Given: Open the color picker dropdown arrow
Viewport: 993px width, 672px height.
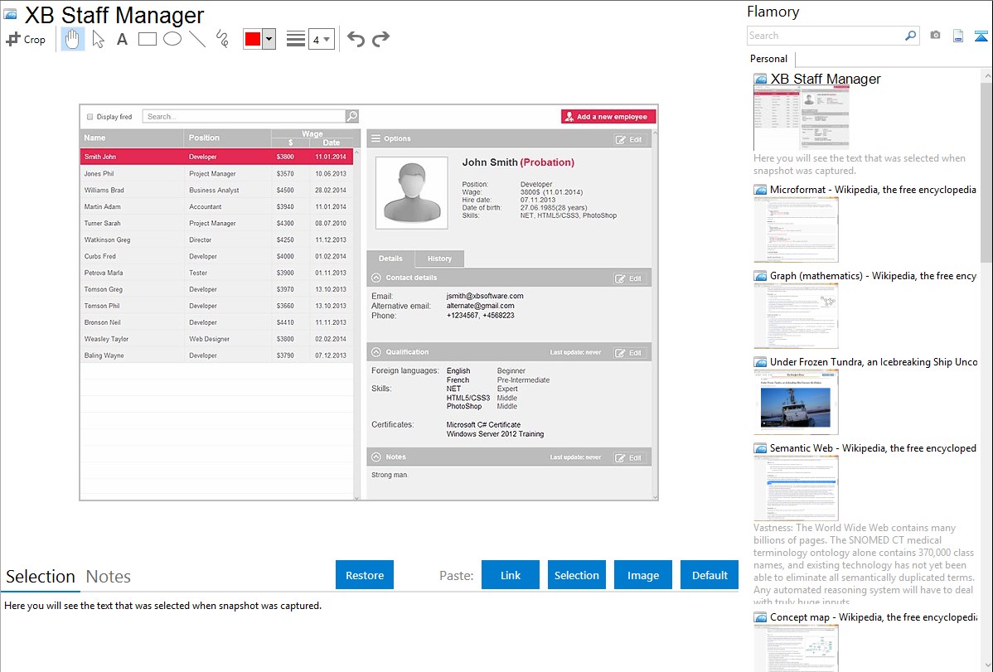Looking at the screenshot, I should click(x=269, y=39).
